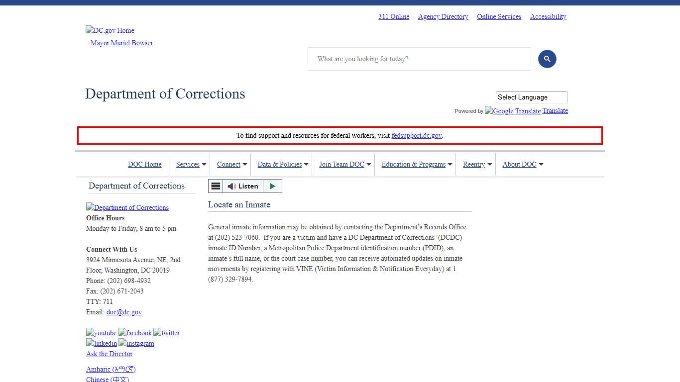Open the About DOC menu
This screenshot has width=680, height=382.
[x=522, y=165]
